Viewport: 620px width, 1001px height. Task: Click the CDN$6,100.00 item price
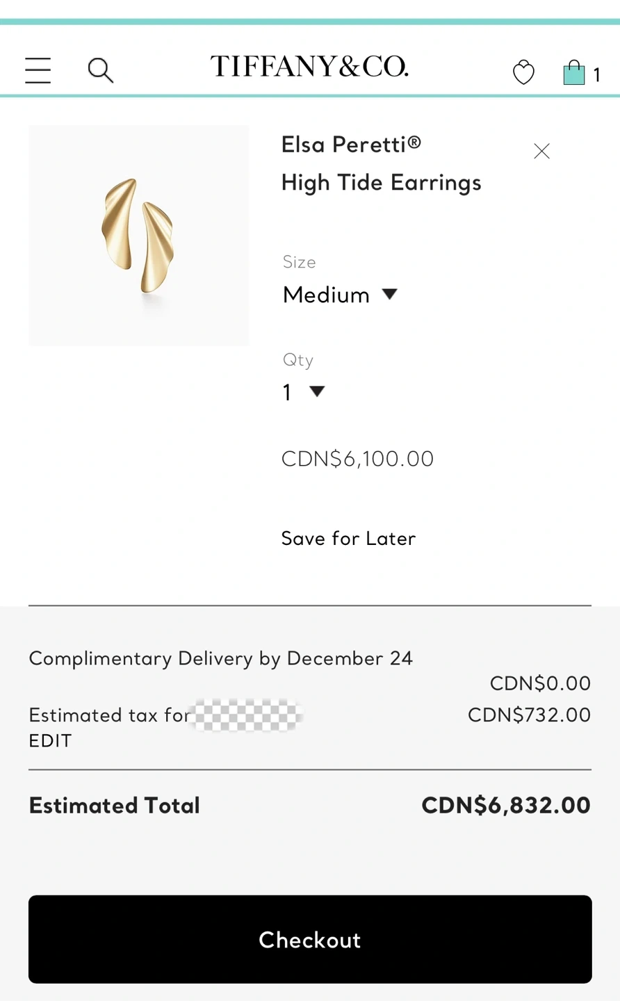tap(357, 459)
